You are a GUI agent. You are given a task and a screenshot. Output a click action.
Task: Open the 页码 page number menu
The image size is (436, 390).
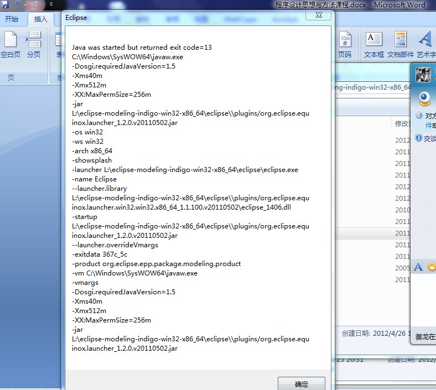click(x=345, y=44)
